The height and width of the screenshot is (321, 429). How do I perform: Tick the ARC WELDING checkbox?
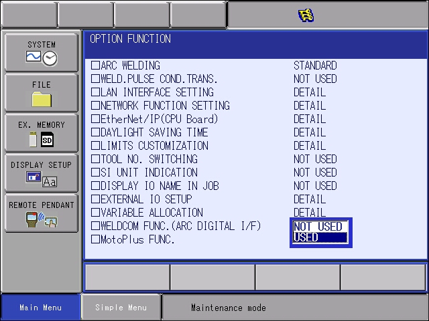pos(95,66)
